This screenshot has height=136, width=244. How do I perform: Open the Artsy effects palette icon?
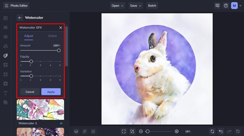pyautogui.click(x=5, y=56)
